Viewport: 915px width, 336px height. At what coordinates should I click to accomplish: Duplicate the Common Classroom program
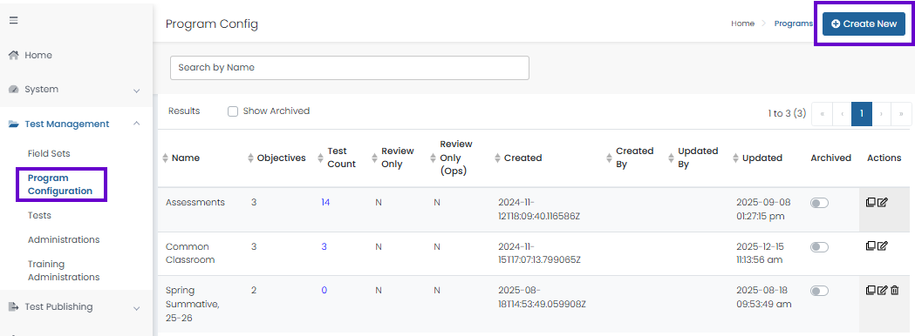[871, 245]
